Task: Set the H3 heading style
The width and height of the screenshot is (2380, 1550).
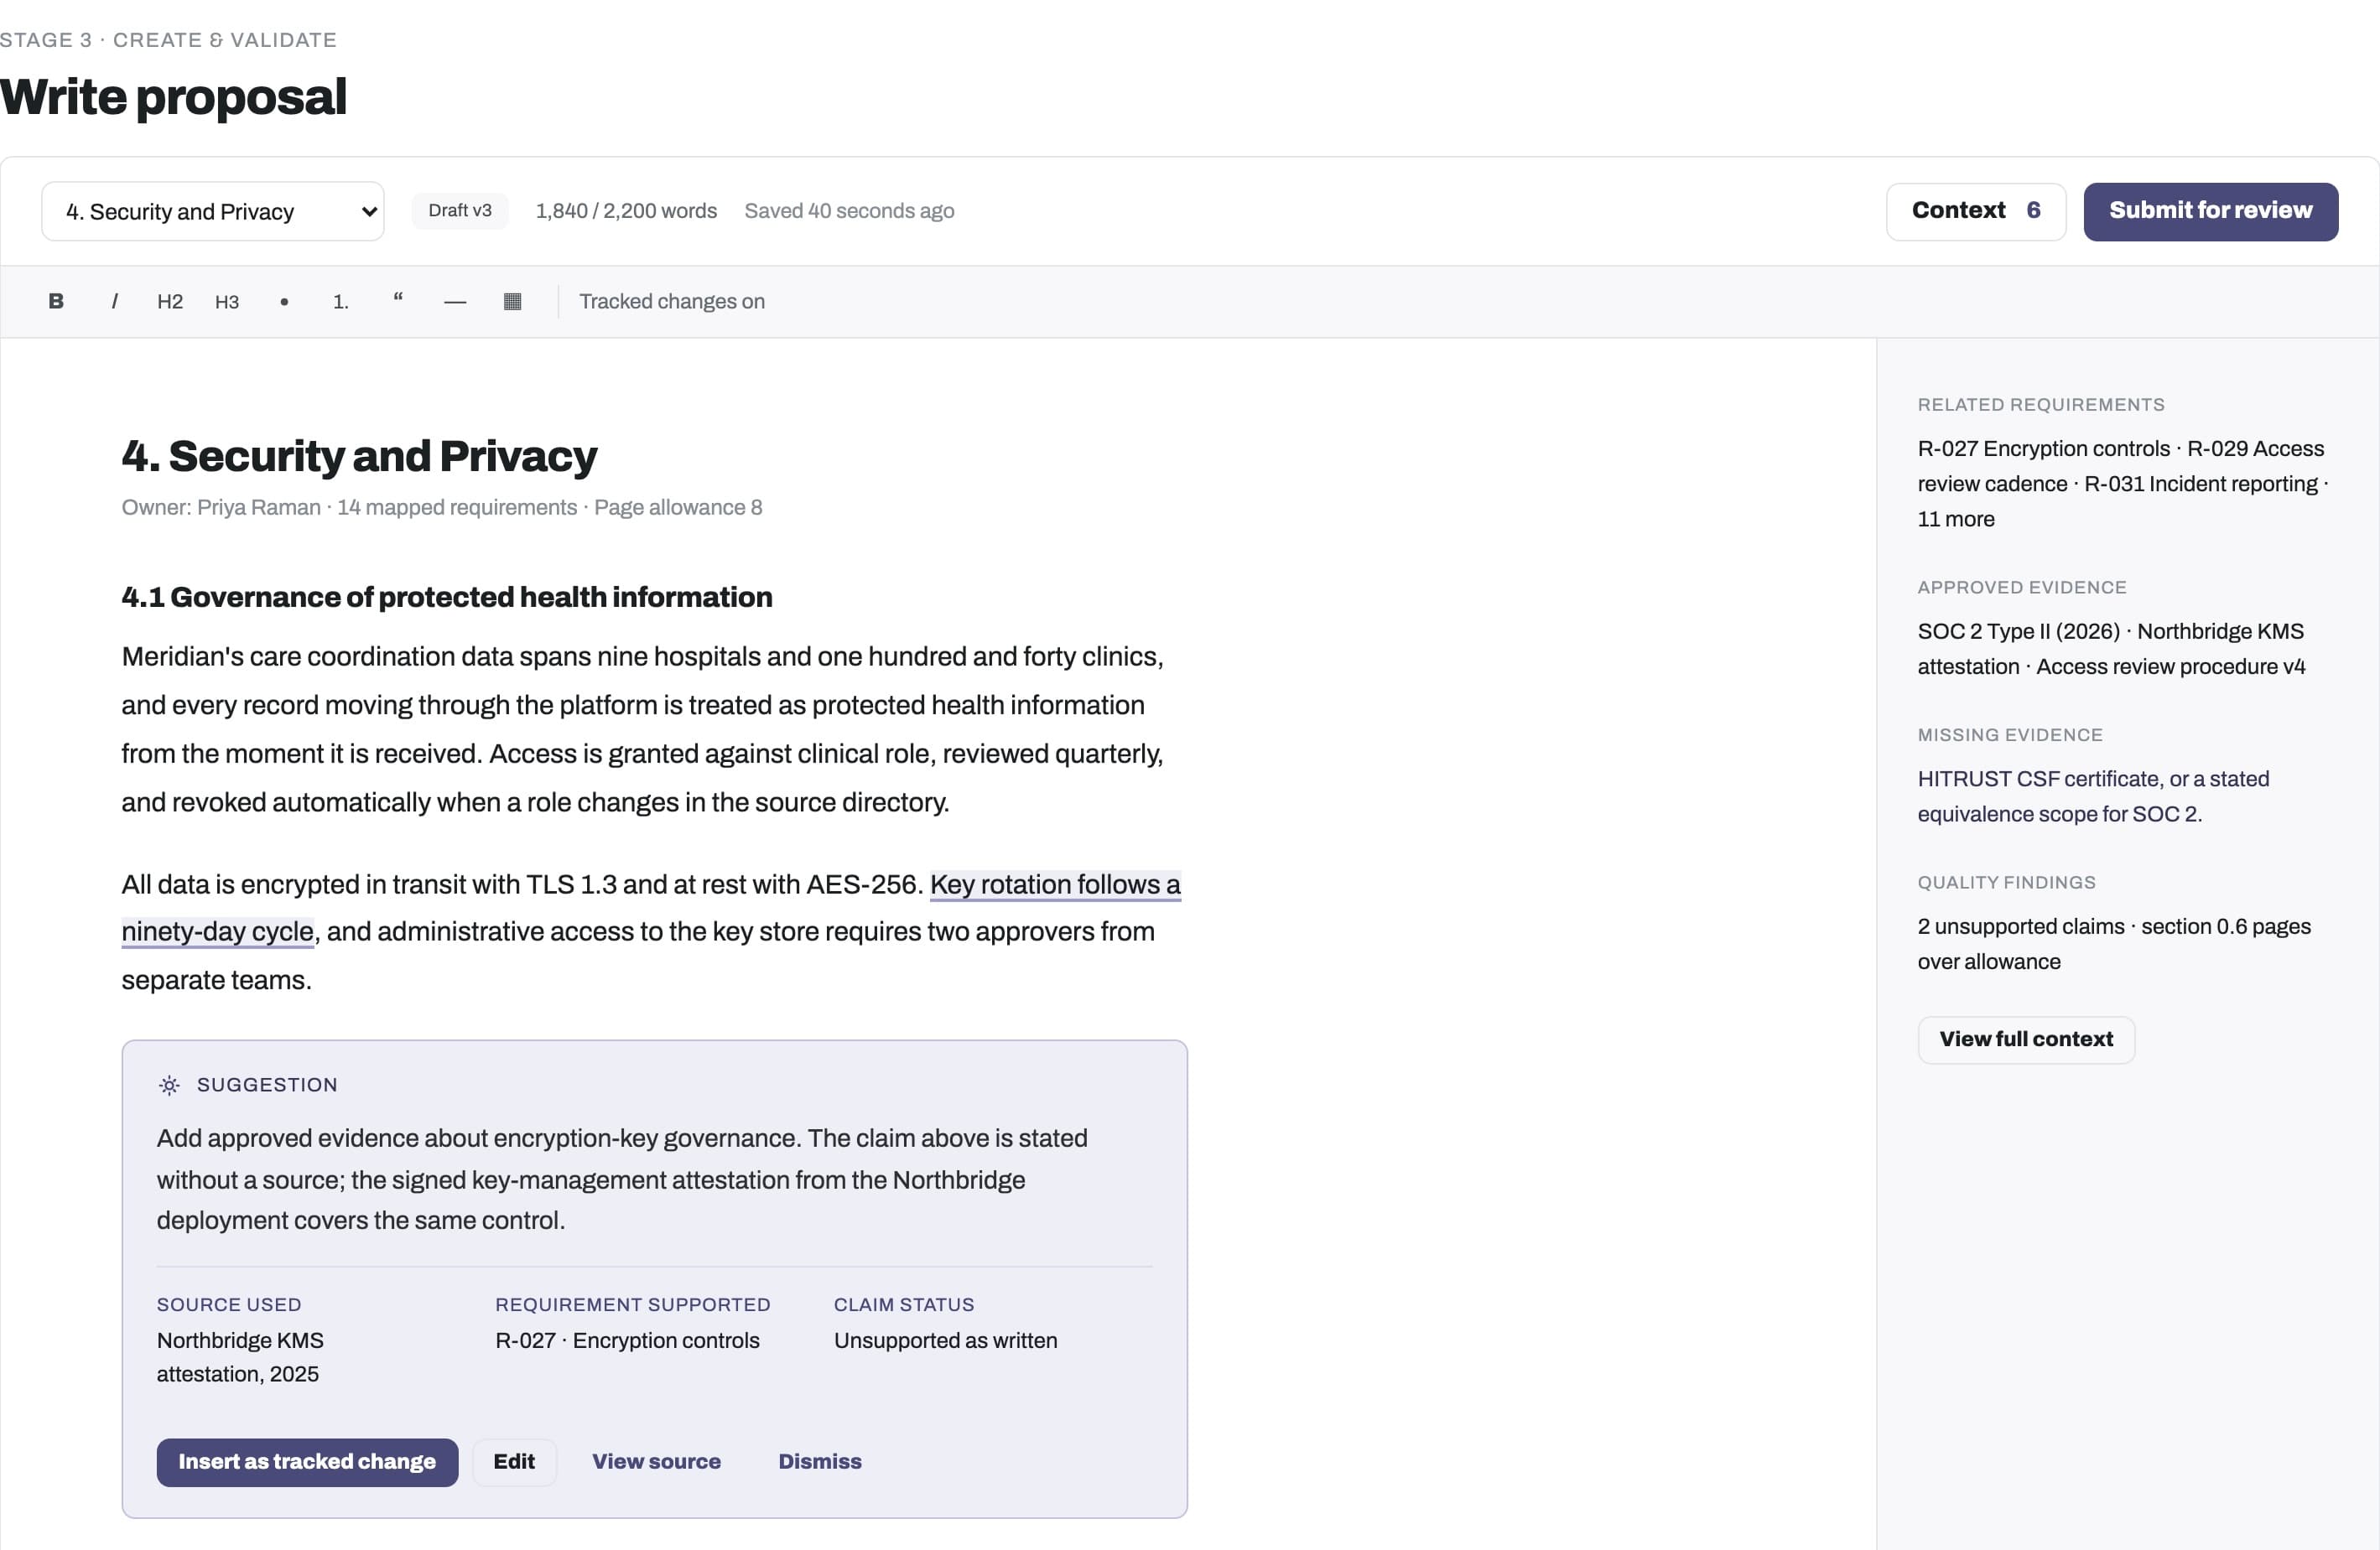Action: coord(227,301)
